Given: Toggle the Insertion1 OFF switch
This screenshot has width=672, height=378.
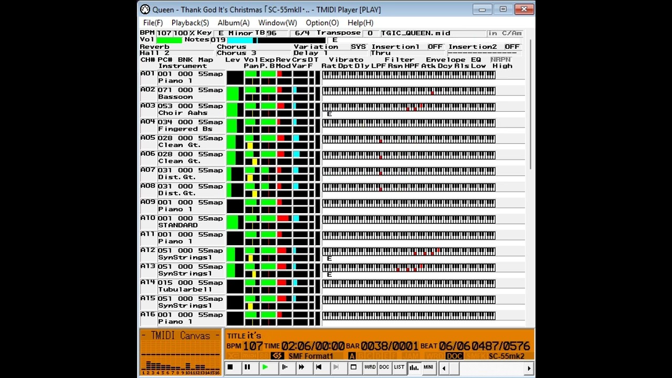Looking at the screenshot, I should pyautogui.click(x=435, y=47).
